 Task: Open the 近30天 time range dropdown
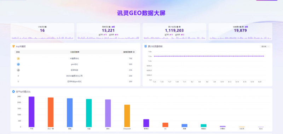265,46
